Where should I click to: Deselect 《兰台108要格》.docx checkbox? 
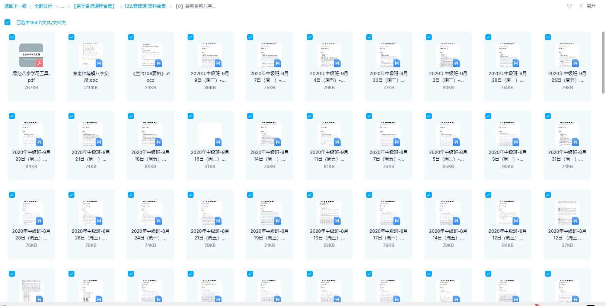[x=131, y=37]
